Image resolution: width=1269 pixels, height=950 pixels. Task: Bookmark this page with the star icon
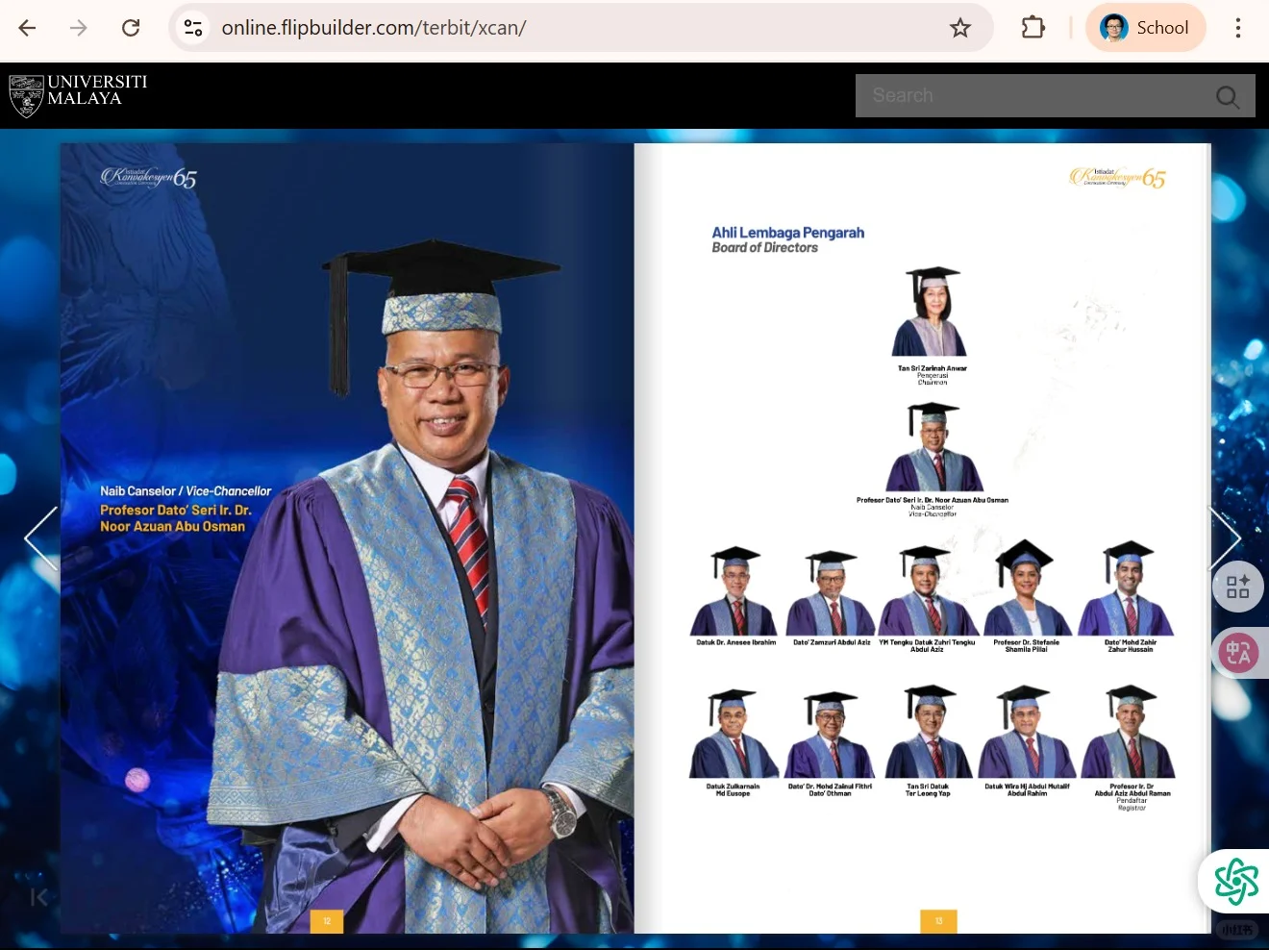[959, 28]
